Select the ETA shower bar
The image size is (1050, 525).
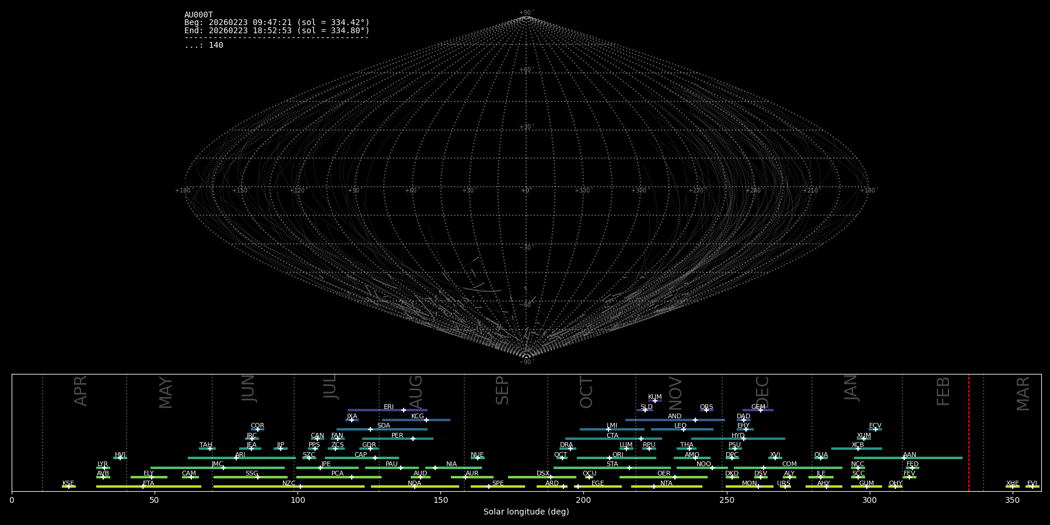(149, 487)
